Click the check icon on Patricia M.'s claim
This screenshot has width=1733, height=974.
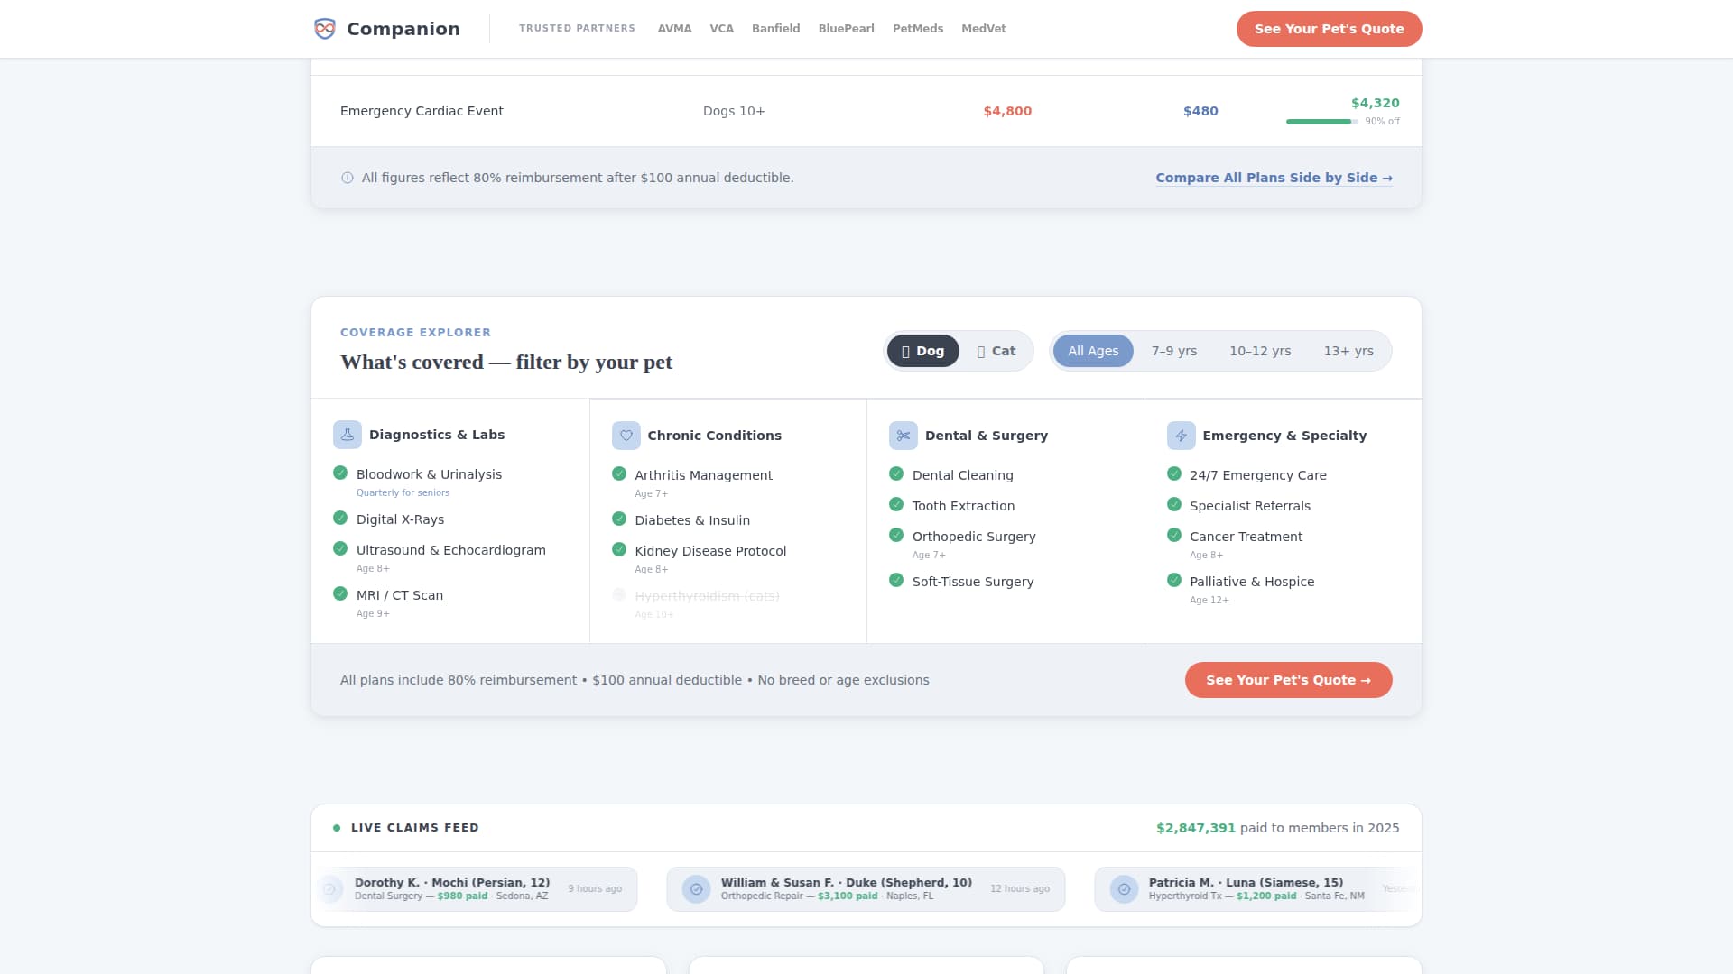coord(1124,889)
